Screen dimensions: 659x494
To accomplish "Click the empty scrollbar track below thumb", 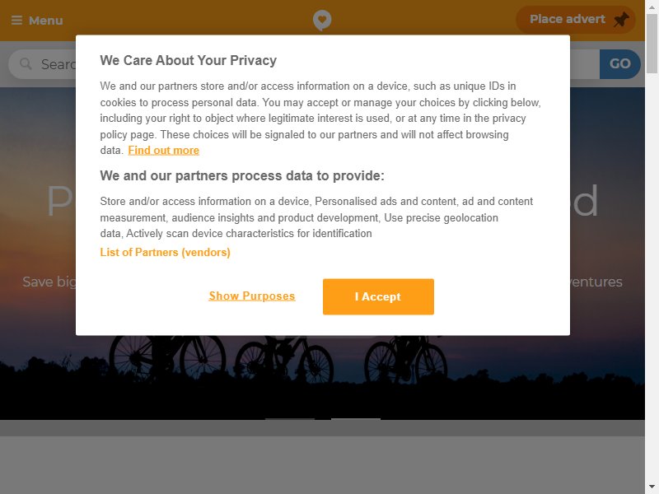I will coord(652,277).
